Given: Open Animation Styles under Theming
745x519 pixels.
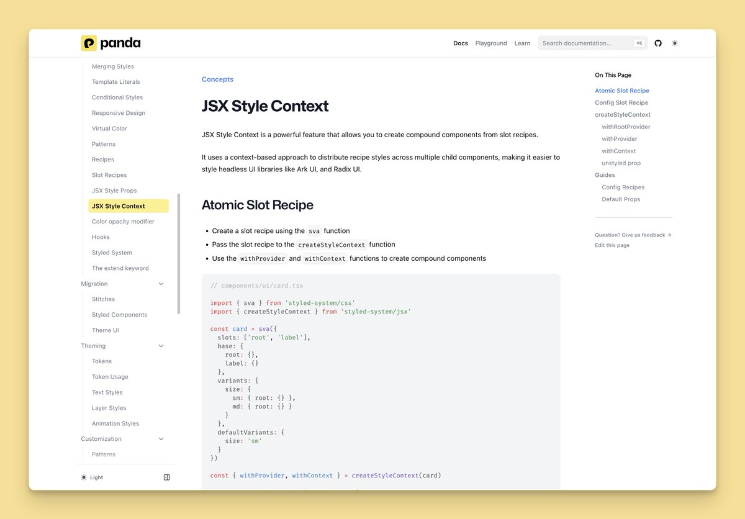Looking at the screenshot, I should (x=115, y=423).
